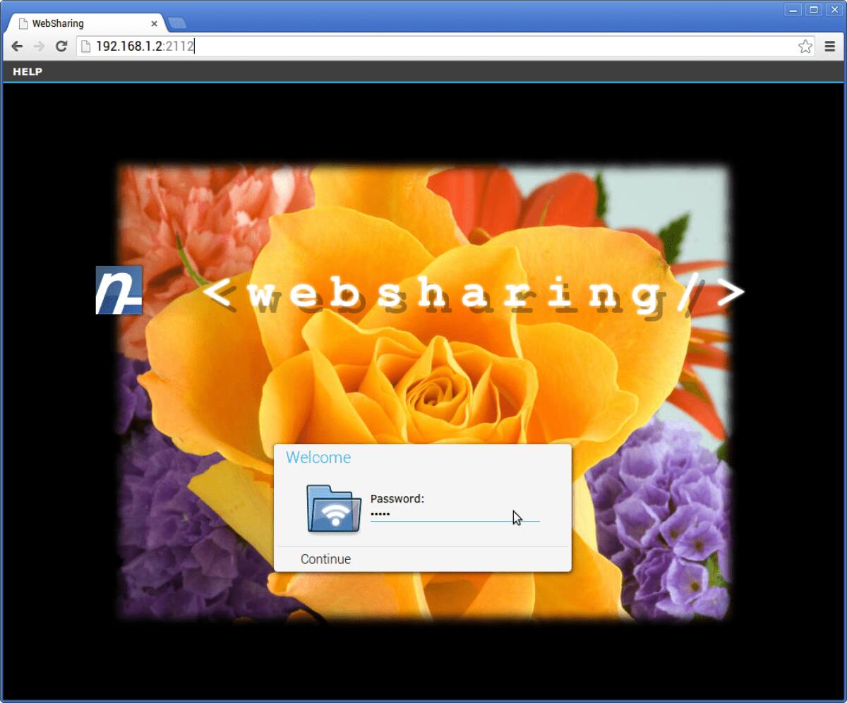Open the browser hamburger menu
Screen dimensions: 847x703
tap(829, 46)
